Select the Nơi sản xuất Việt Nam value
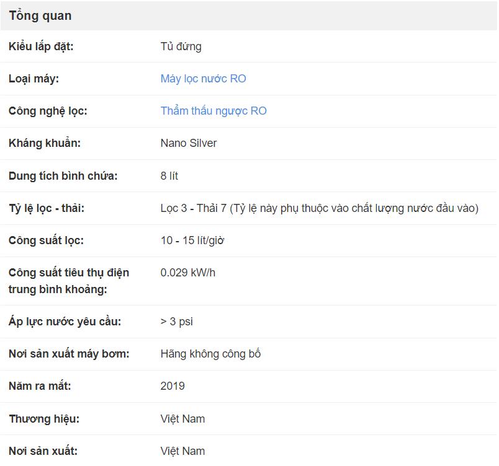The width and height of the screenshot is (499, 466). click(182, 451)
